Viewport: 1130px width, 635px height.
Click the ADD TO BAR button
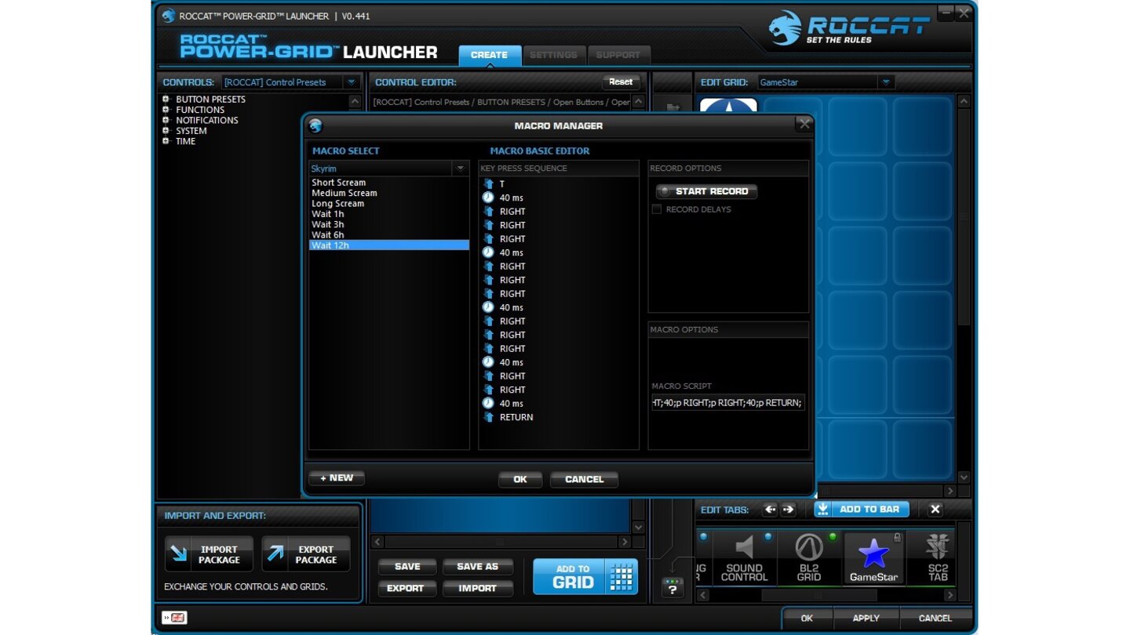(862, 510)
